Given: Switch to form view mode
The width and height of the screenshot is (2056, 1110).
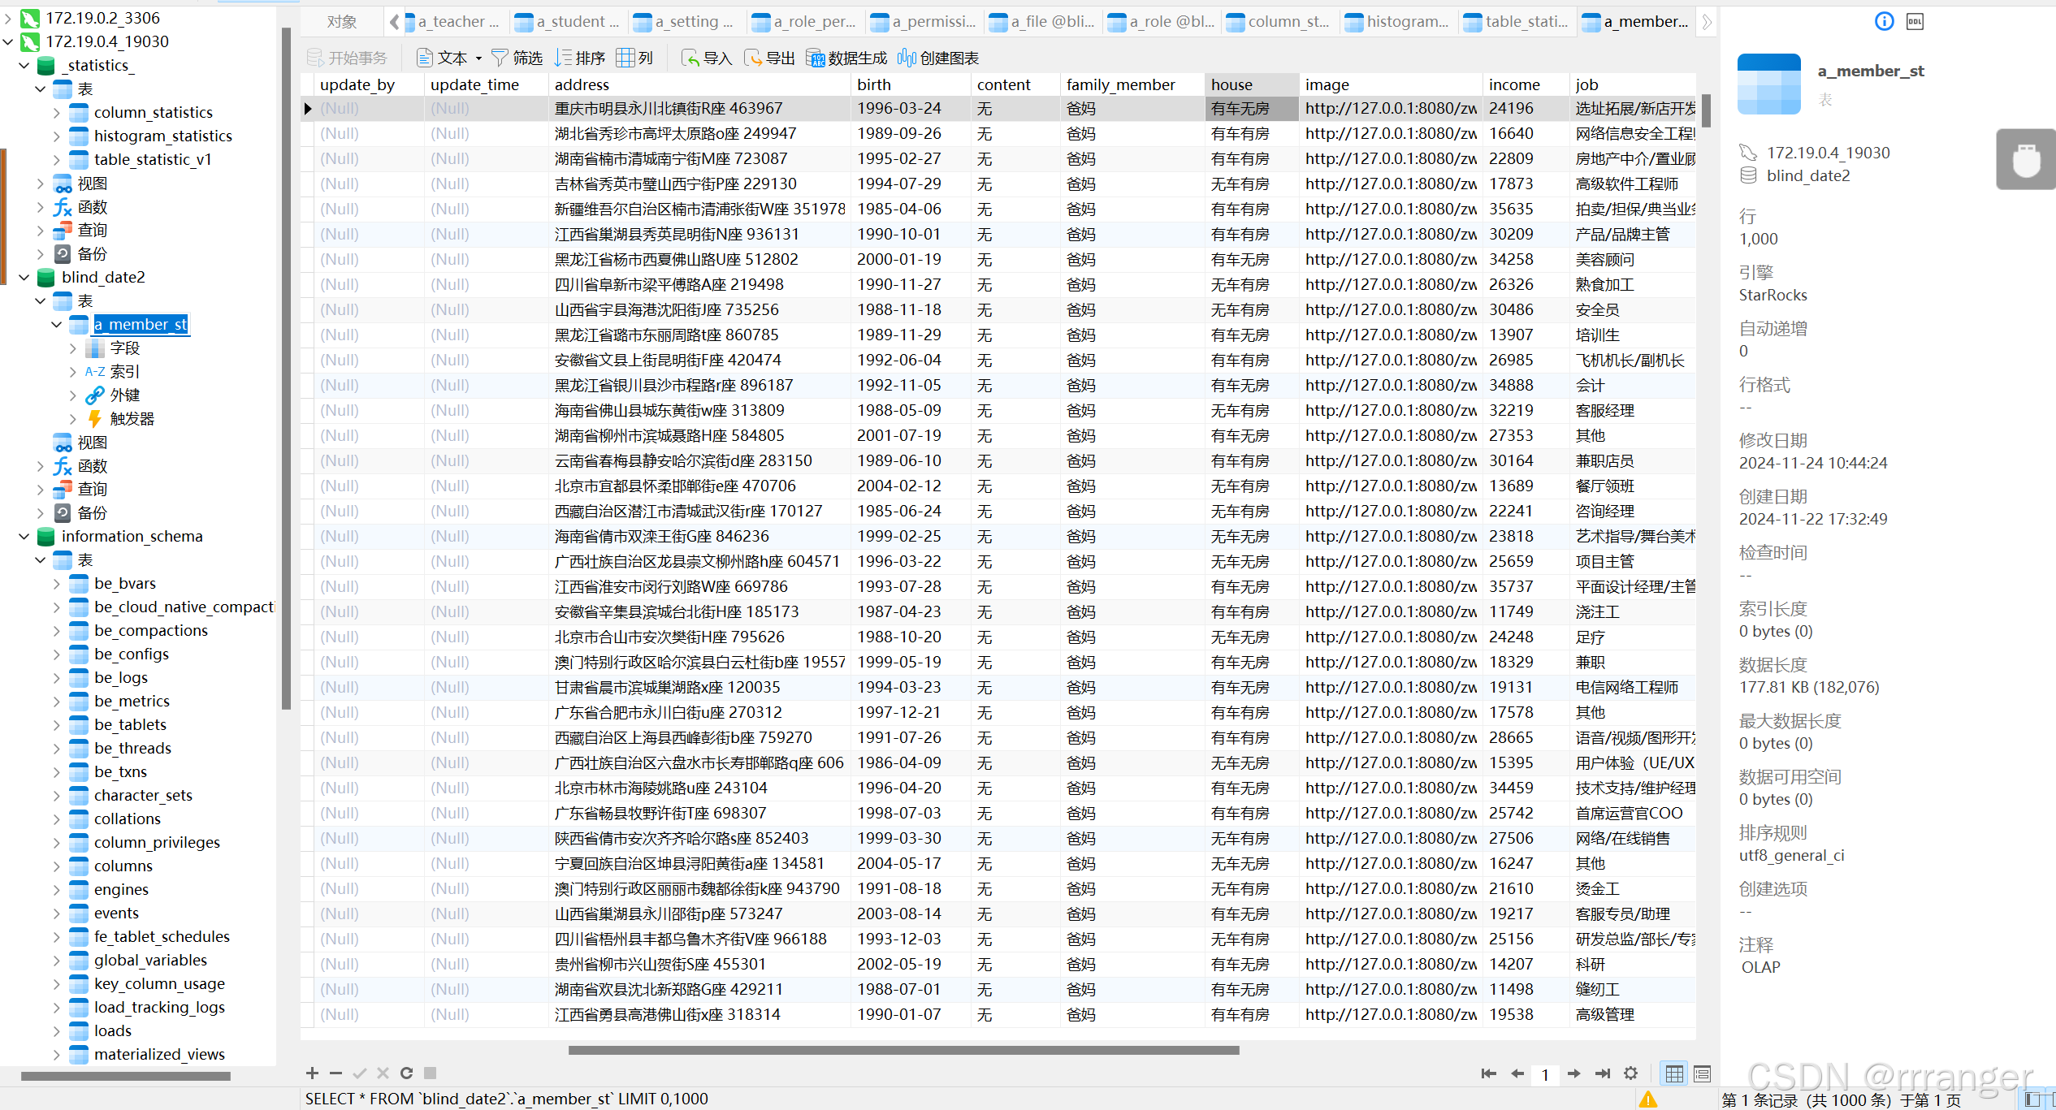Looking at the screenshot, I should click(x=1703, y=1073).
